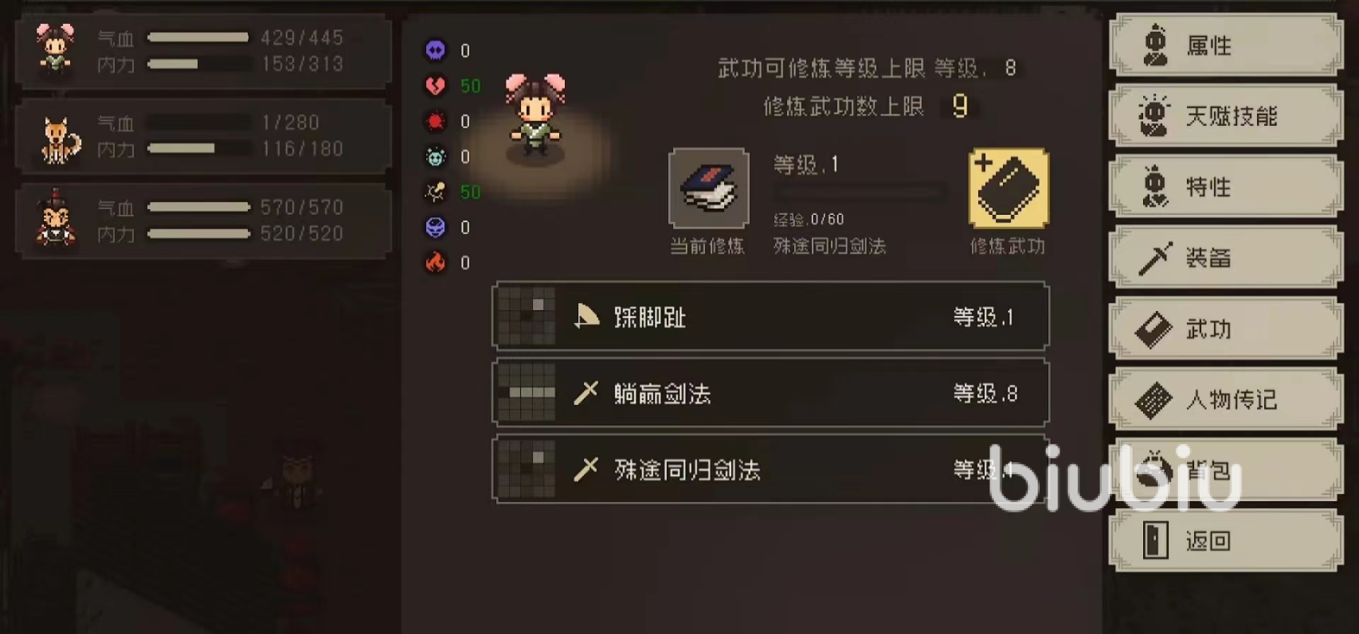
Task: Click the red flame status icon
Action: (x=435, y=263)
